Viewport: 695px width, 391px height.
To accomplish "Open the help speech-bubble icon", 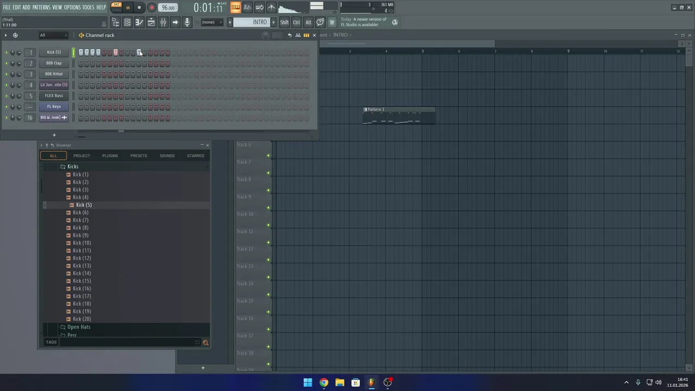I will pyautogui.click(x=320, y=22).
